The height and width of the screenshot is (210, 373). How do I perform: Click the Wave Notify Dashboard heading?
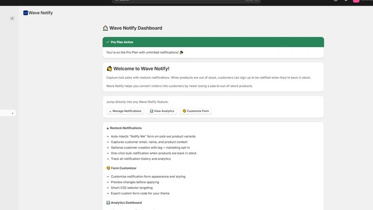pyautogui.click(x=136, y=28)
